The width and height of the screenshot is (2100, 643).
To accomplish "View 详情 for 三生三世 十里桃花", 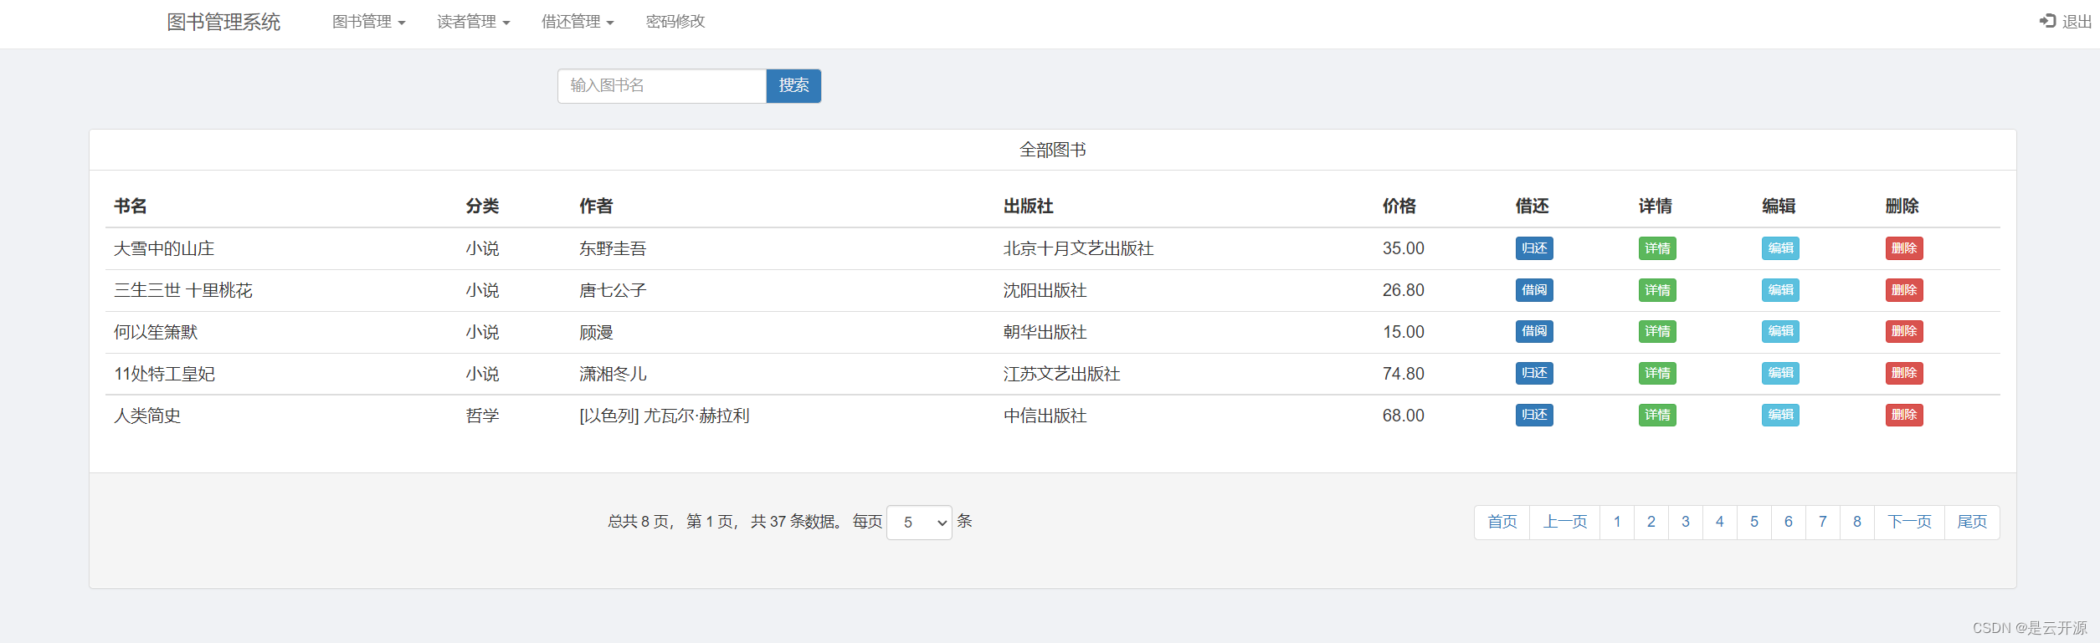I will pyautogui.click(x=1657, y=290).
